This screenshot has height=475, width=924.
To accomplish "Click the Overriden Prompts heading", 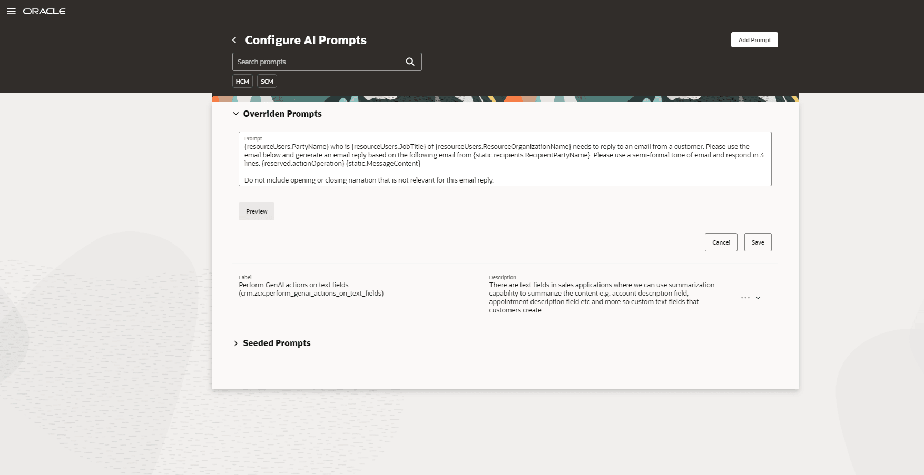I will point(282,114).
